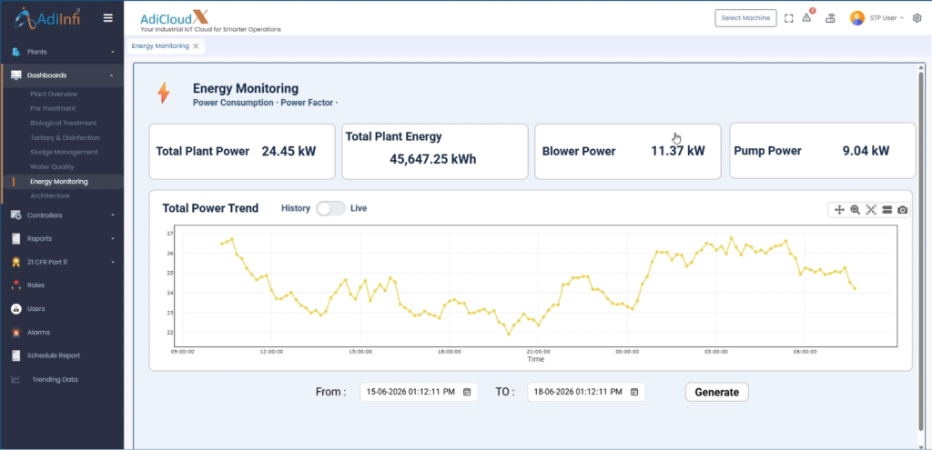Click the STP User avatar
The image size is (932, 450).
857,18
